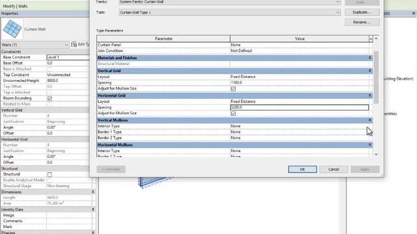
Task: Click the Image field in Identity Data
Action: point(69,215)
